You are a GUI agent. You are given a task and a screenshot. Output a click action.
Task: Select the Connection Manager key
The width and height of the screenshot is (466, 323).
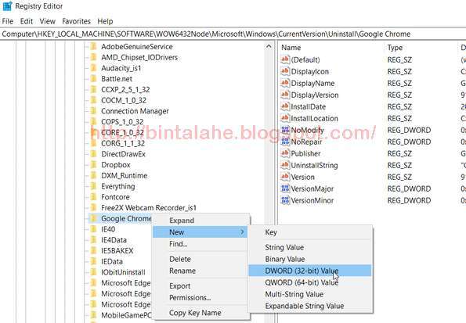point(135,111)
